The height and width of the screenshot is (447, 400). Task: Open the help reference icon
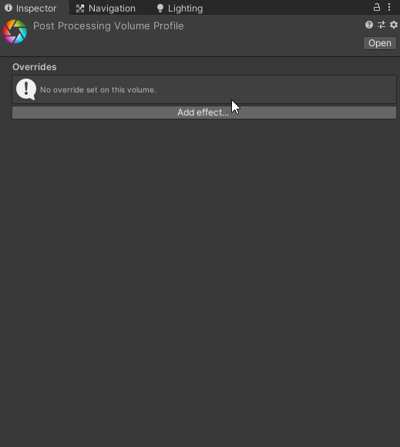click(369, 25)
